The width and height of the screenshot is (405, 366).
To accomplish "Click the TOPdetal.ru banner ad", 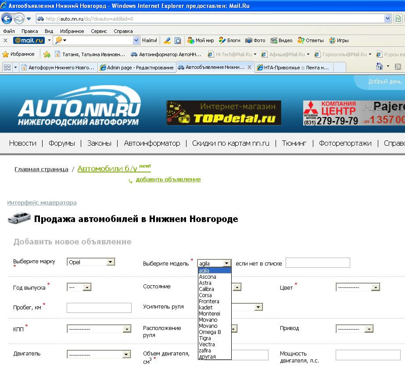I will [x=224, y=113].
